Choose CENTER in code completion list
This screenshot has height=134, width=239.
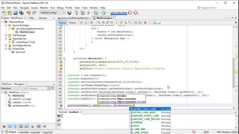(x=150, y=122)
